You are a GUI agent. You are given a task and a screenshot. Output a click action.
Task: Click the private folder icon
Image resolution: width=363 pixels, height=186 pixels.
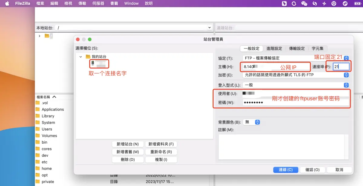tap(38, 181)
